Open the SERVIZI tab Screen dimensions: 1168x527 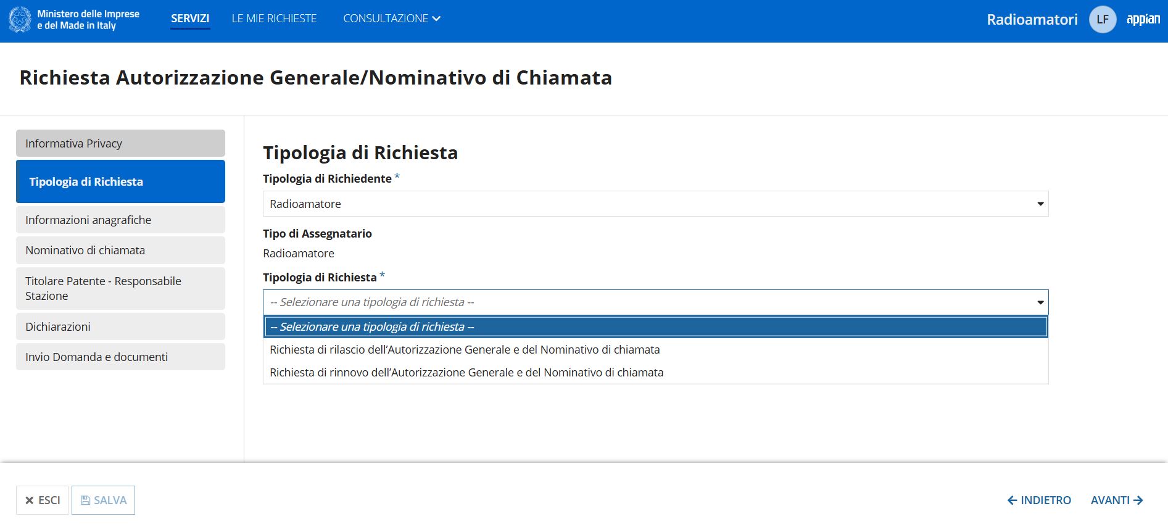coord(190,19)
